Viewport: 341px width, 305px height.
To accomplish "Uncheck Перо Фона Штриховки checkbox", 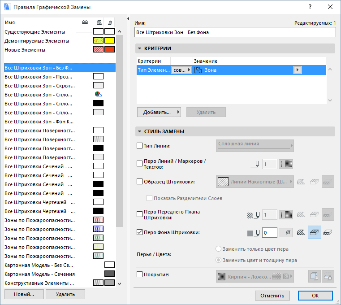I will pyautogui.click(x=139, y=232).
